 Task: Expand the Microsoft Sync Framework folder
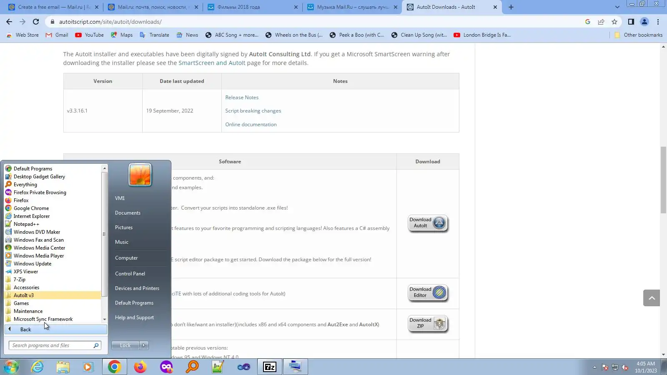53,319
